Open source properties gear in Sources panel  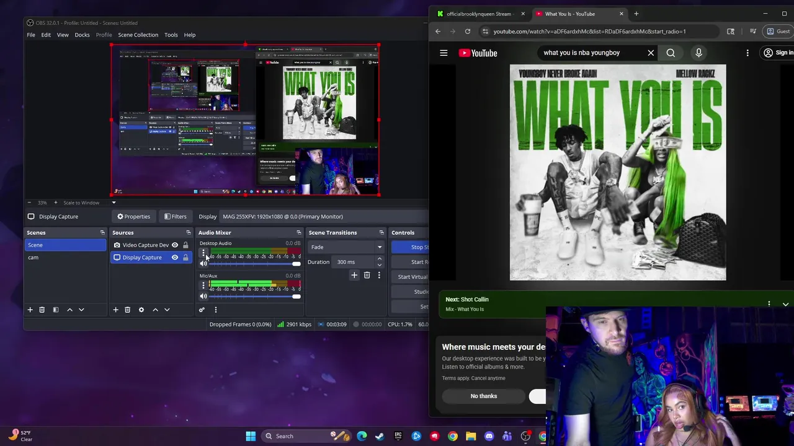141,310
